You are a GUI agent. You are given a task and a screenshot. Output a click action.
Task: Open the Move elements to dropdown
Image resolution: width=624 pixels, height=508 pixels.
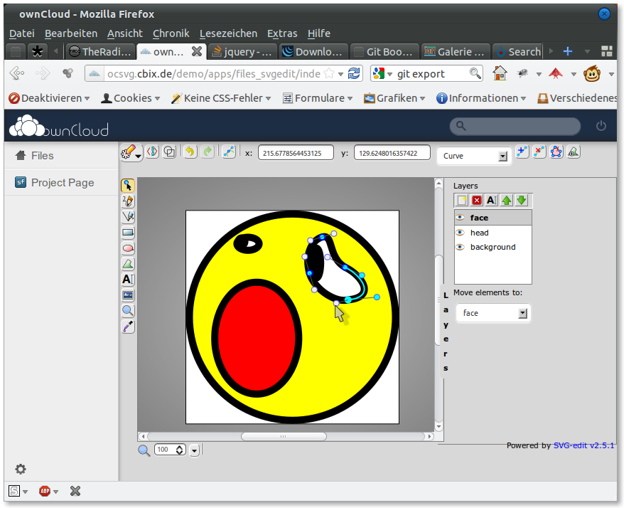coord(524,313)
